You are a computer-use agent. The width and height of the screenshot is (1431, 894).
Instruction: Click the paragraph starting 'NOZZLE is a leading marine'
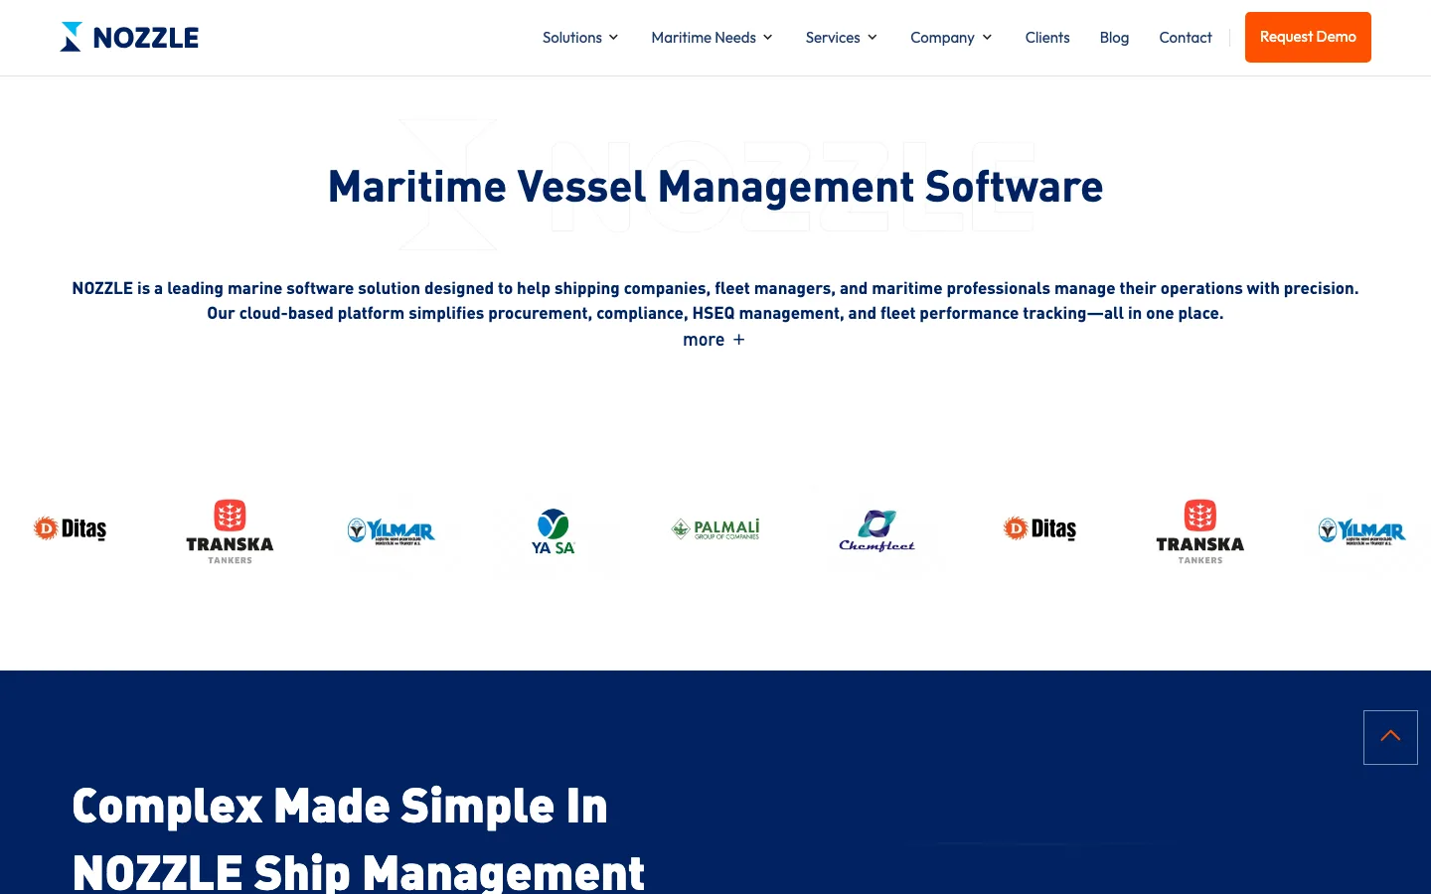715,301
